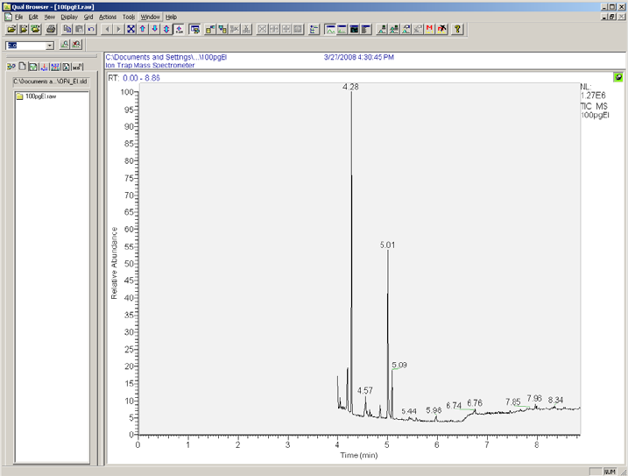The height and width of the screenshot is (476, 628).
Task: Click the chromatogram view toolbar icon
Action: (330, 29)
